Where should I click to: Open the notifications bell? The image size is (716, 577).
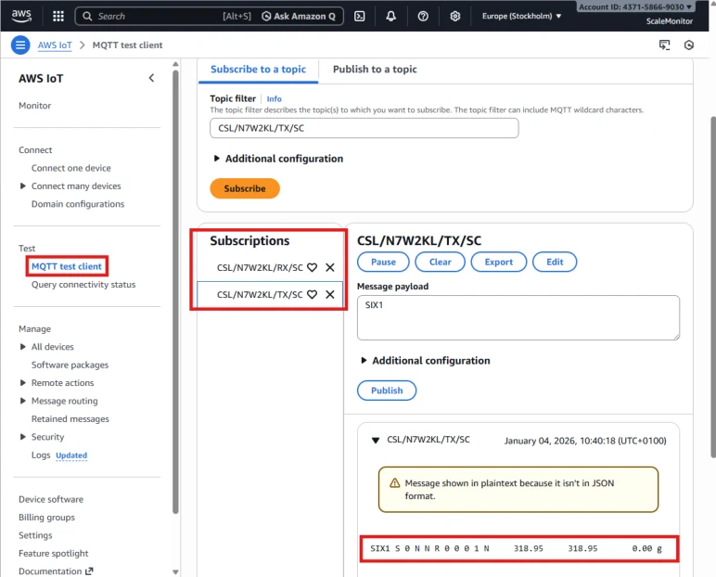pos(390,17)
